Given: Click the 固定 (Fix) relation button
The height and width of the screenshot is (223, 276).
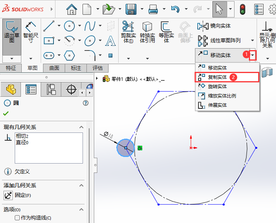Looking at the screenshot, I should (17, 195).
